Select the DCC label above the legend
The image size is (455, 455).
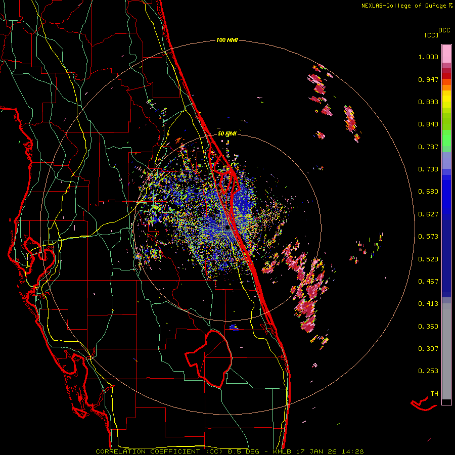[x=444, y=30]
